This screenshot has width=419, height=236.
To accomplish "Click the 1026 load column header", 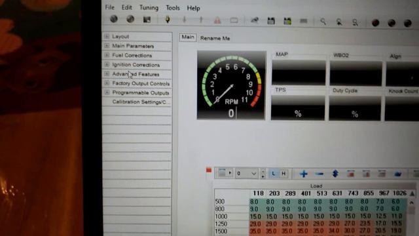I will (x=400, y=193).
